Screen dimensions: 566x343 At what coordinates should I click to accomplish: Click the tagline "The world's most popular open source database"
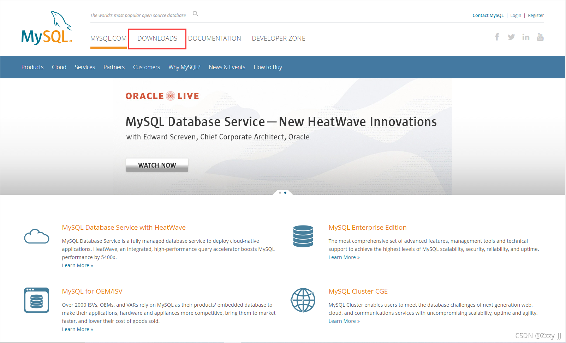pyautogui.click(x=138, y=15)
